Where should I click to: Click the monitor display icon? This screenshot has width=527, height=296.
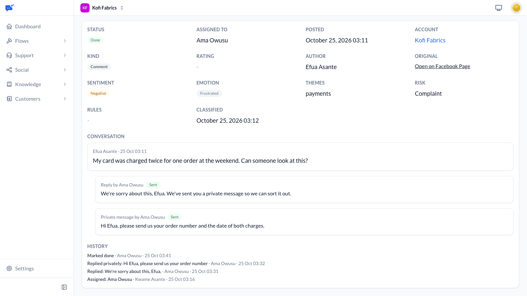[x=499, y=8]
